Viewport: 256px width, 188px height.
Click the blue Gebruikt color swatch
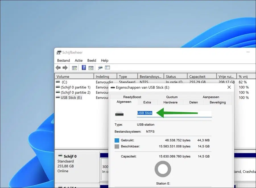point(117,140)
